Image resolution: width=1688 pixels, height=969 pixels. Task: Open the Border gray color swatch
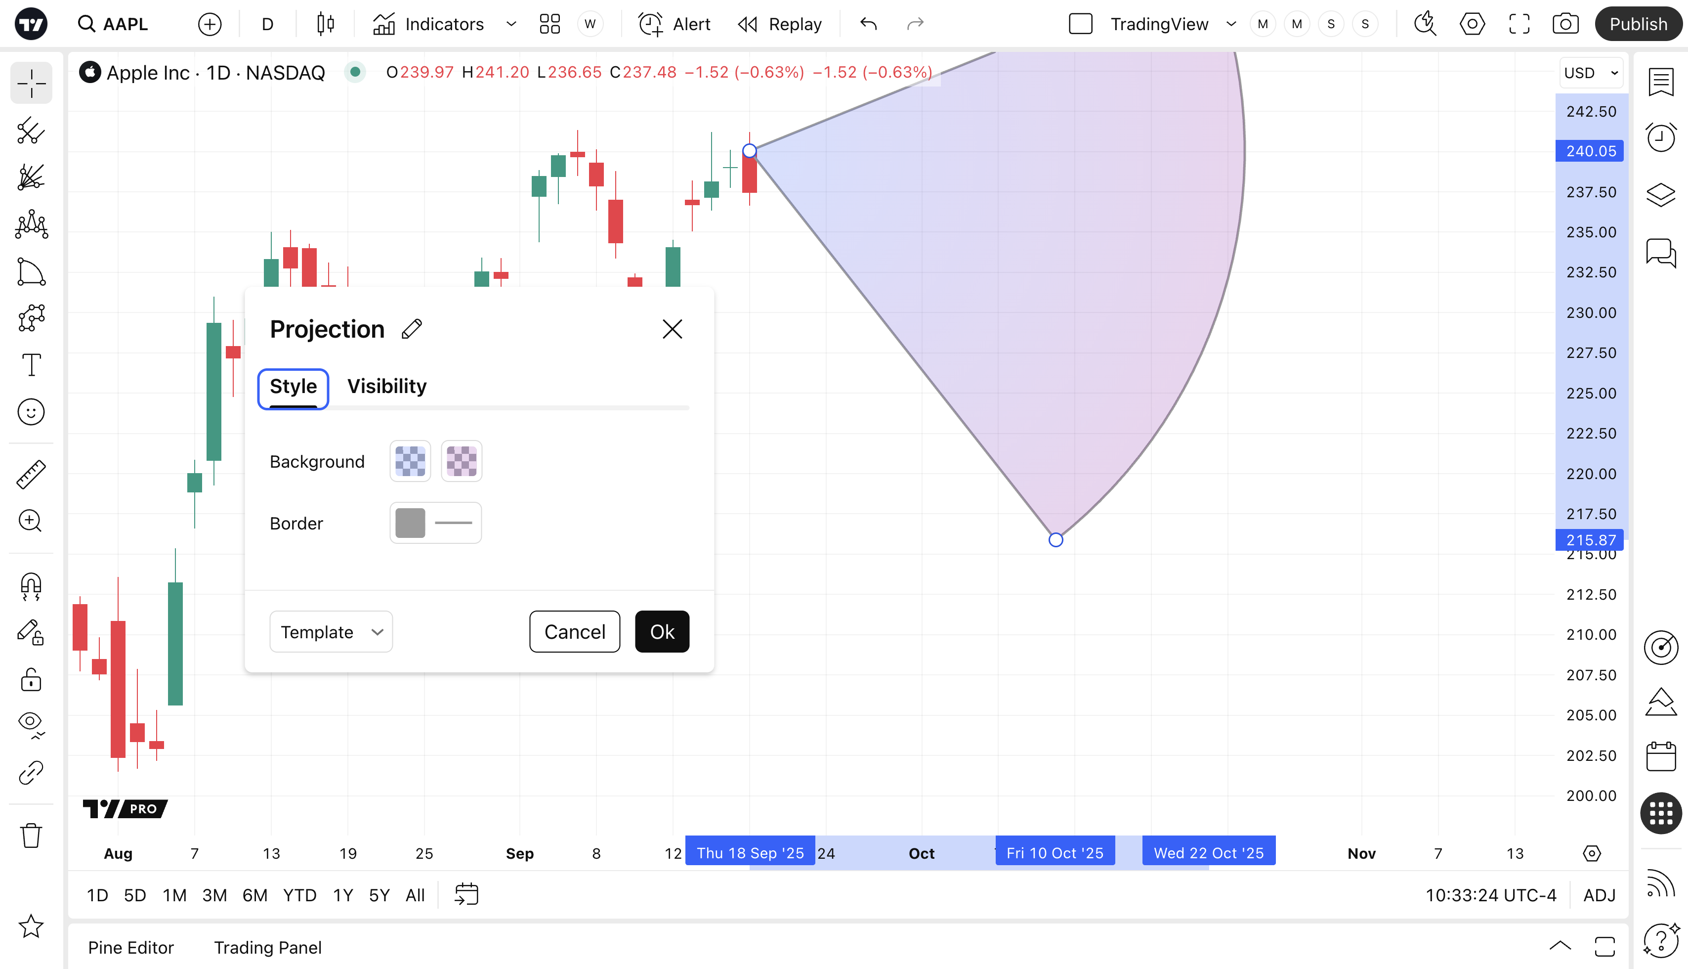[x=410, y=523]
